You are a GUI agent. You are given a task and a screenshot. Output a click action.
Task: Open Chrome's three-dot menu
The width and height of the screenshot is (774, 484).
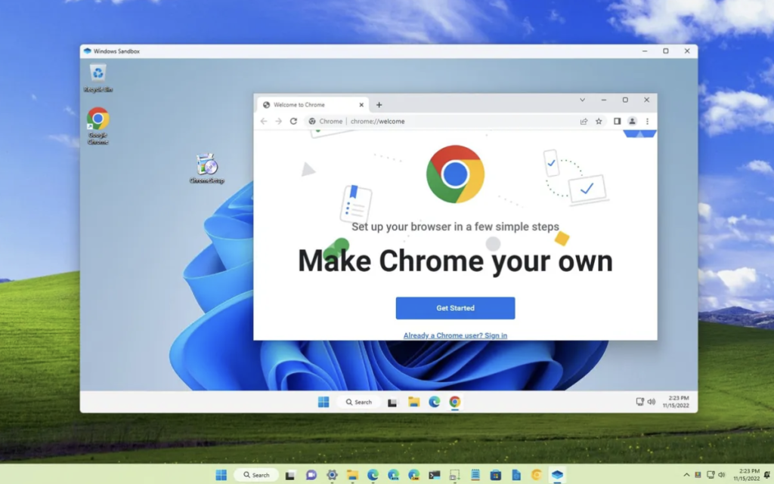[x=647, y=122]
